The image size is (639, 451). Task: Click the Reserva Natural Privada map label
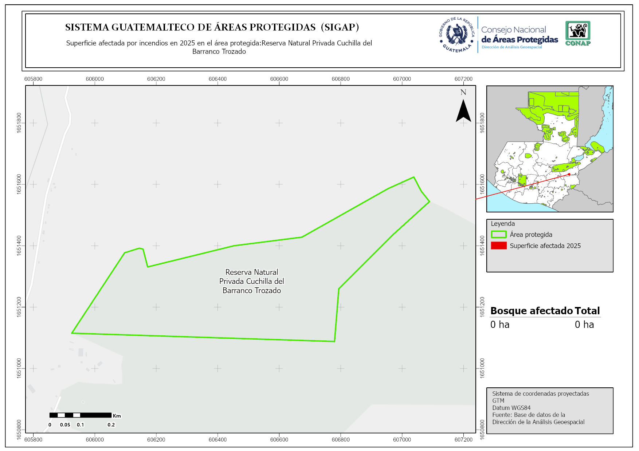pyautogui.click(x=251, y=281)
